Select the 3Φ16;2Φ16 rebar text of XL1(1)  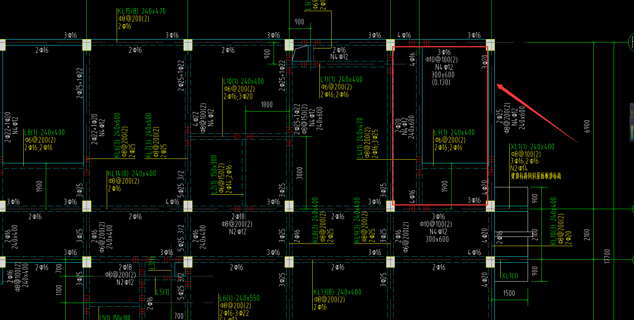tap(525, 161)
